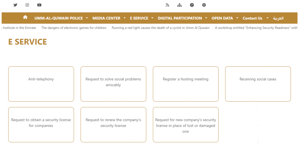The width and height of the screenshot is (303, 147).
Task: Open the Contact Us menu
Action: 252,18
